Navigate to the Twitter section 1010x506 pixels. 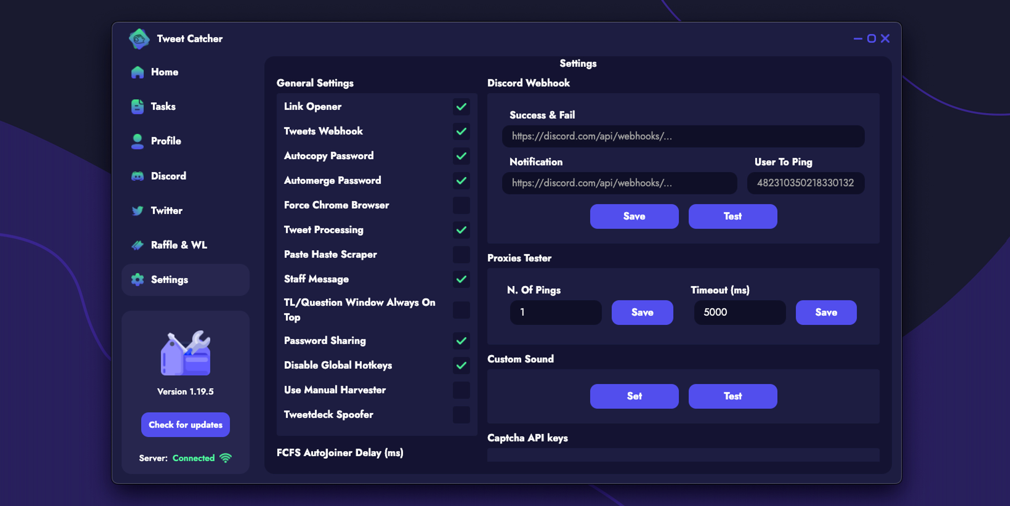(x=185, y=211)
